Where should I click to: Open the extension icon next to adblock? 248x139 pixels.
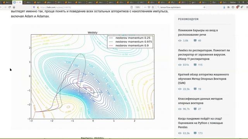tap(242, 7)
